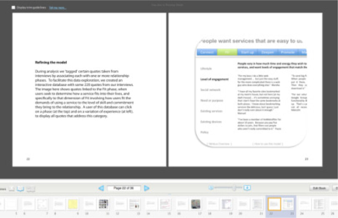The width and height of the screenshot is (338, 218).
Task: Click the zoom out icon left of slider
Action: (211, 188)
